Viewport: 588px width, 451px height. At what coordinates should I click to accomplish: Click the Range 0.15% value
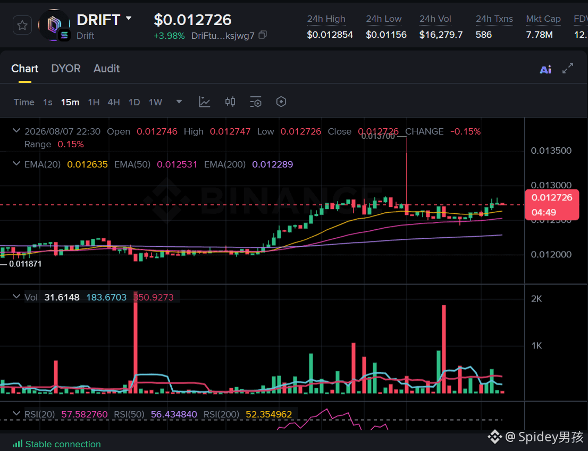click(71, 145)
